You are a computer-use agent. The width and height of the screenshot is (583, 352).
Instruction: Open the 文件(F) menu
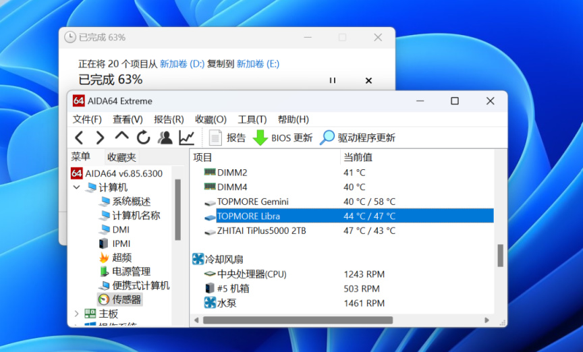(x=87, y=119)
